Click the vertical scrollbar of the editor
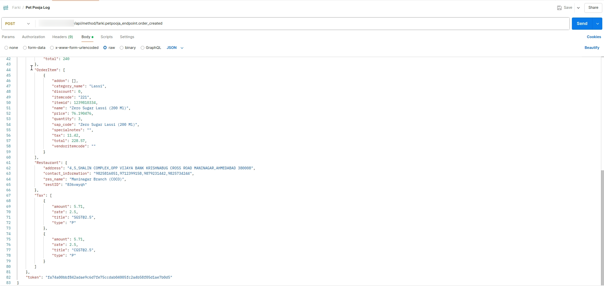The image size is (604, 286). [602, 228]
